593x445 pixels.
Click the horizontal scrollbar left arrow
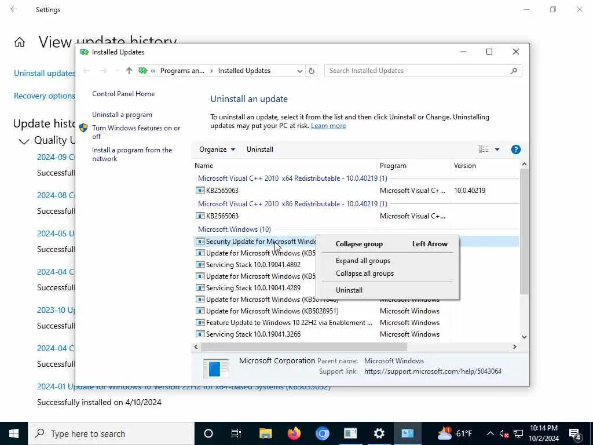[x=196, y=346]
